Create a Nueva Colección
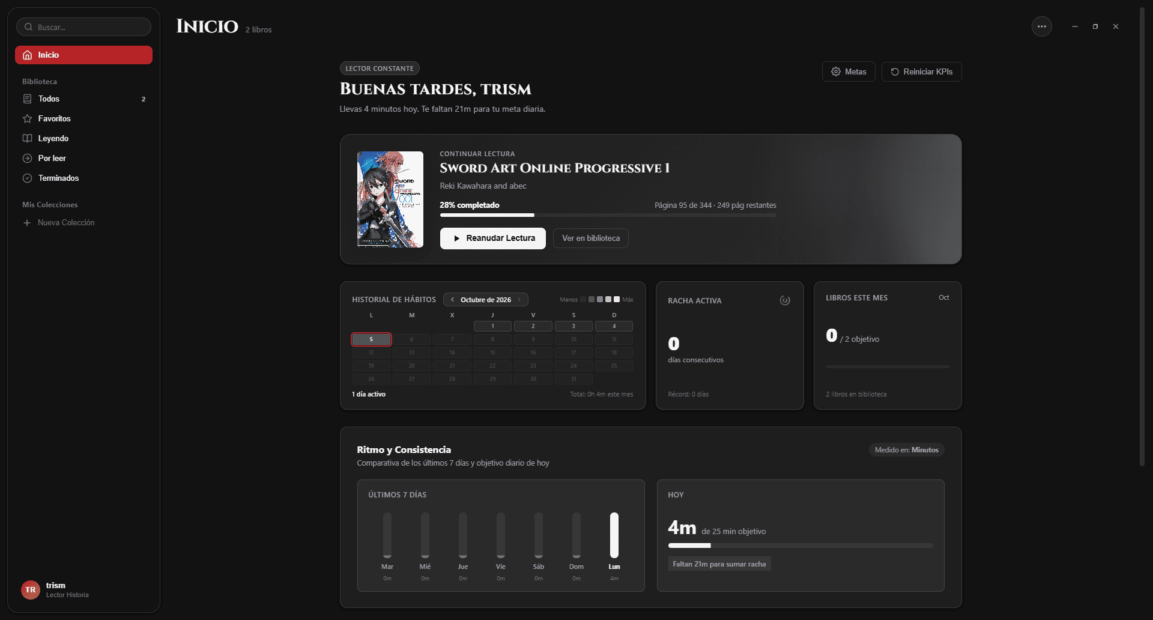This screenshot has width=1153, height=620. [x=83, y=223]
